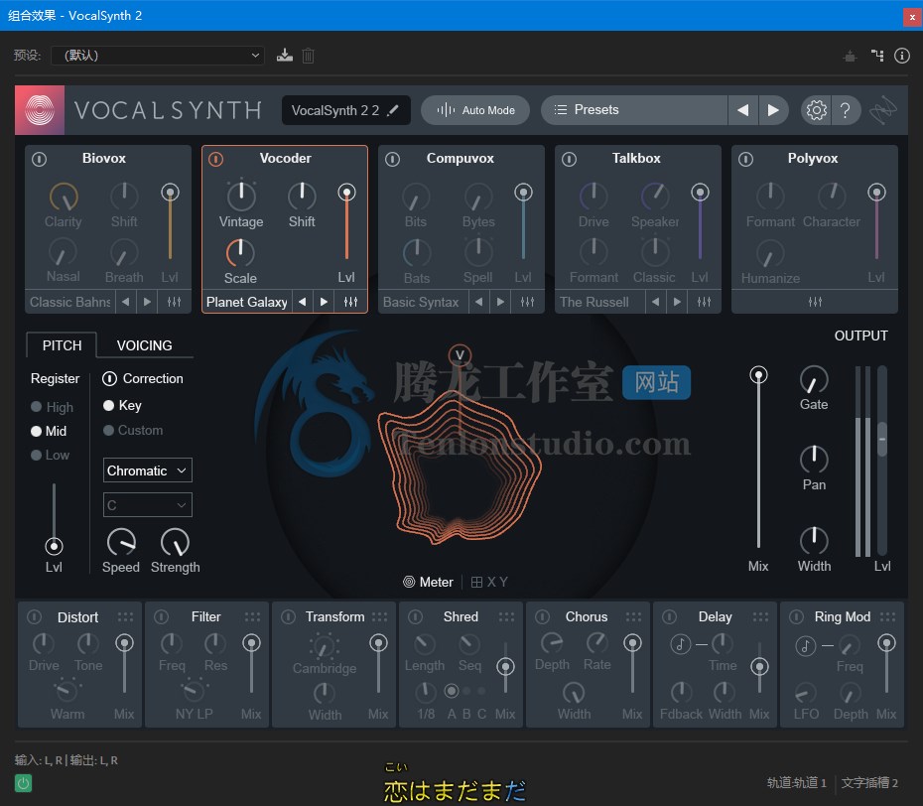Open the help question mark
This screenshot has height=806, width=923.
[846, 110]
